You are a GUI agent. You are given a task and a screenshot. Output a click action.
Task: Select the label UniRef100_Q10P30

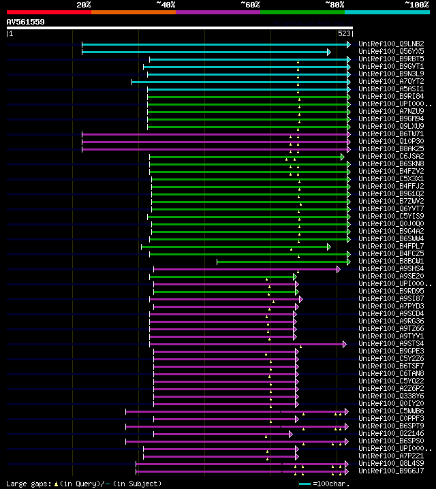click(x=391, y=141)
